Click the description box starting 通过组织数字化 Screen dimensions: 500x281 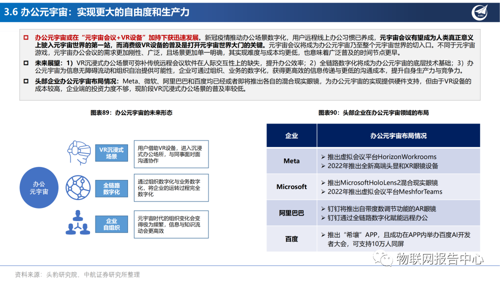pos(171,188)
